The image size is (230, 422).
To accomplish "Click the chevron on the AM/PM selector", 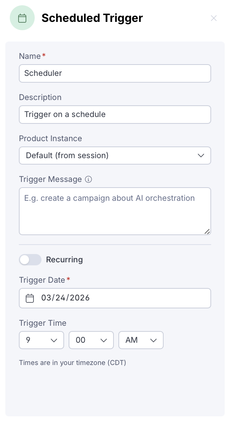I will 153,340.
